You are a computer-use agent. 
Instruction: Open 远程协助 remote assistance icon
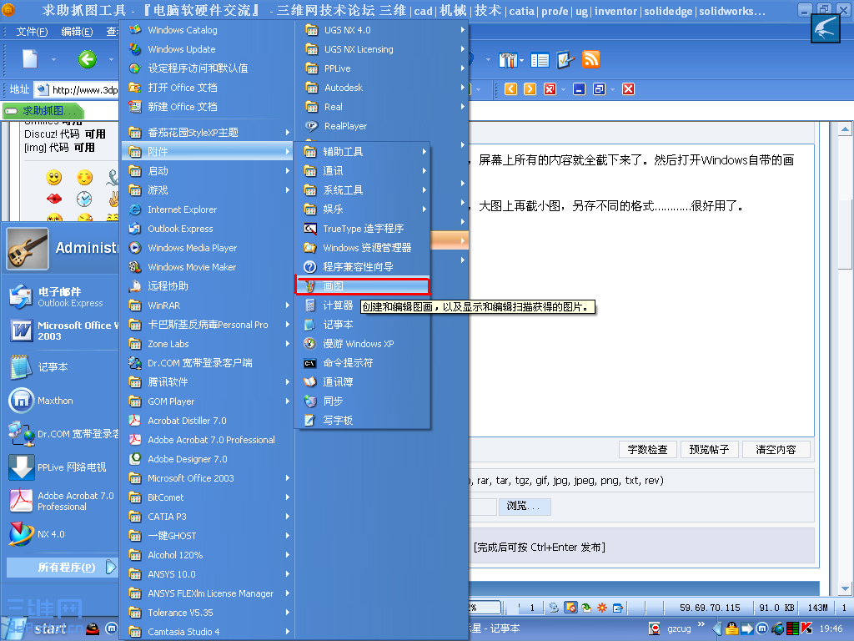[134, 286]
